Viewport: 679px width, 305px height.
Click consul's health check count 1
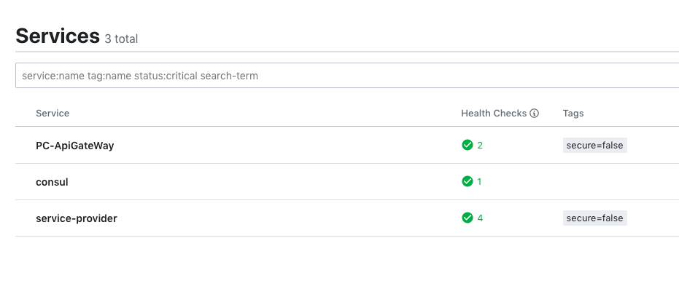tap(479, 181)
